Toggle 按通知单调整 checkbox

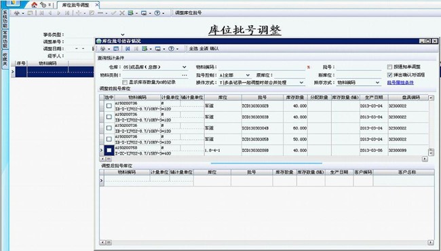click(389, 67)
